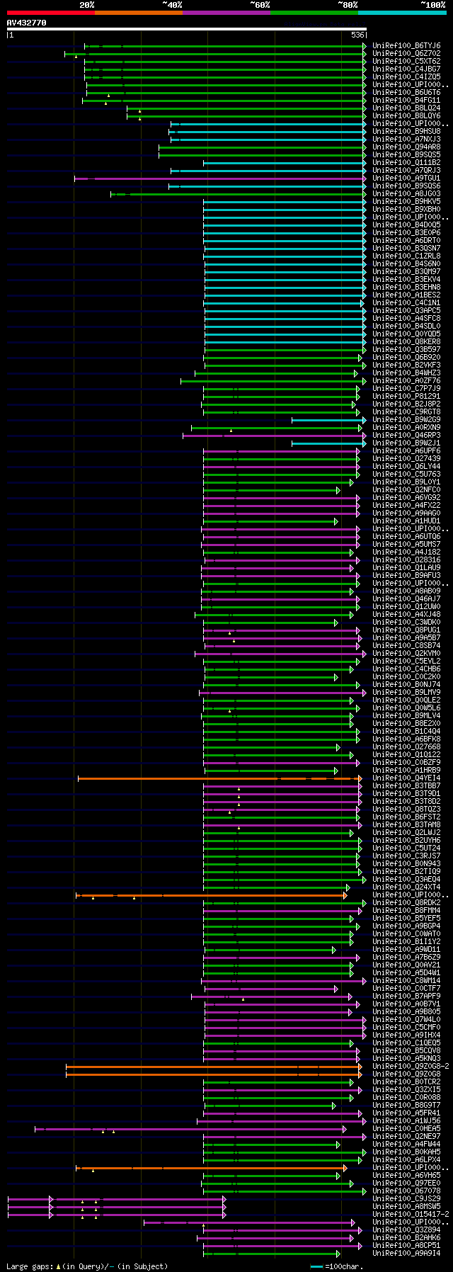Open hit UniRef100_C4JBG7
This screenshot has width=453, height=1272.
click(x=406, y=69)
